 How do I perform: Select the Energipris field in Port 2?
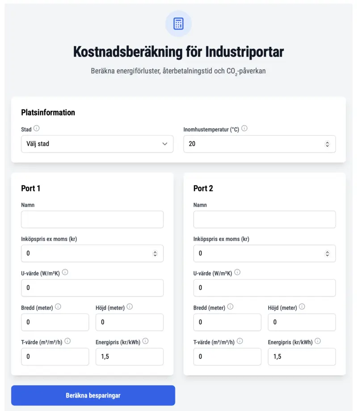point(302,356)
